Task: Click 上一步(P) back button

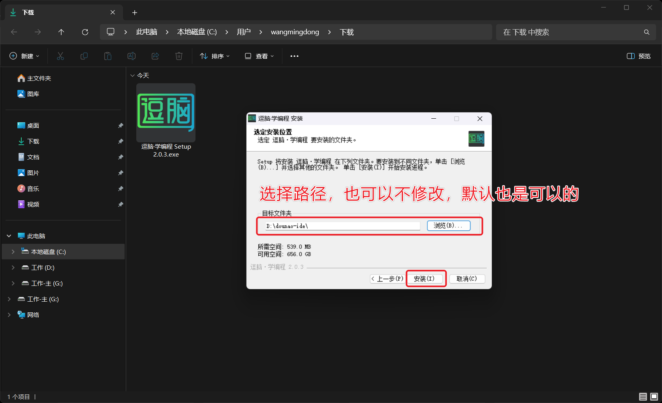Action: [x=387, y=279]
